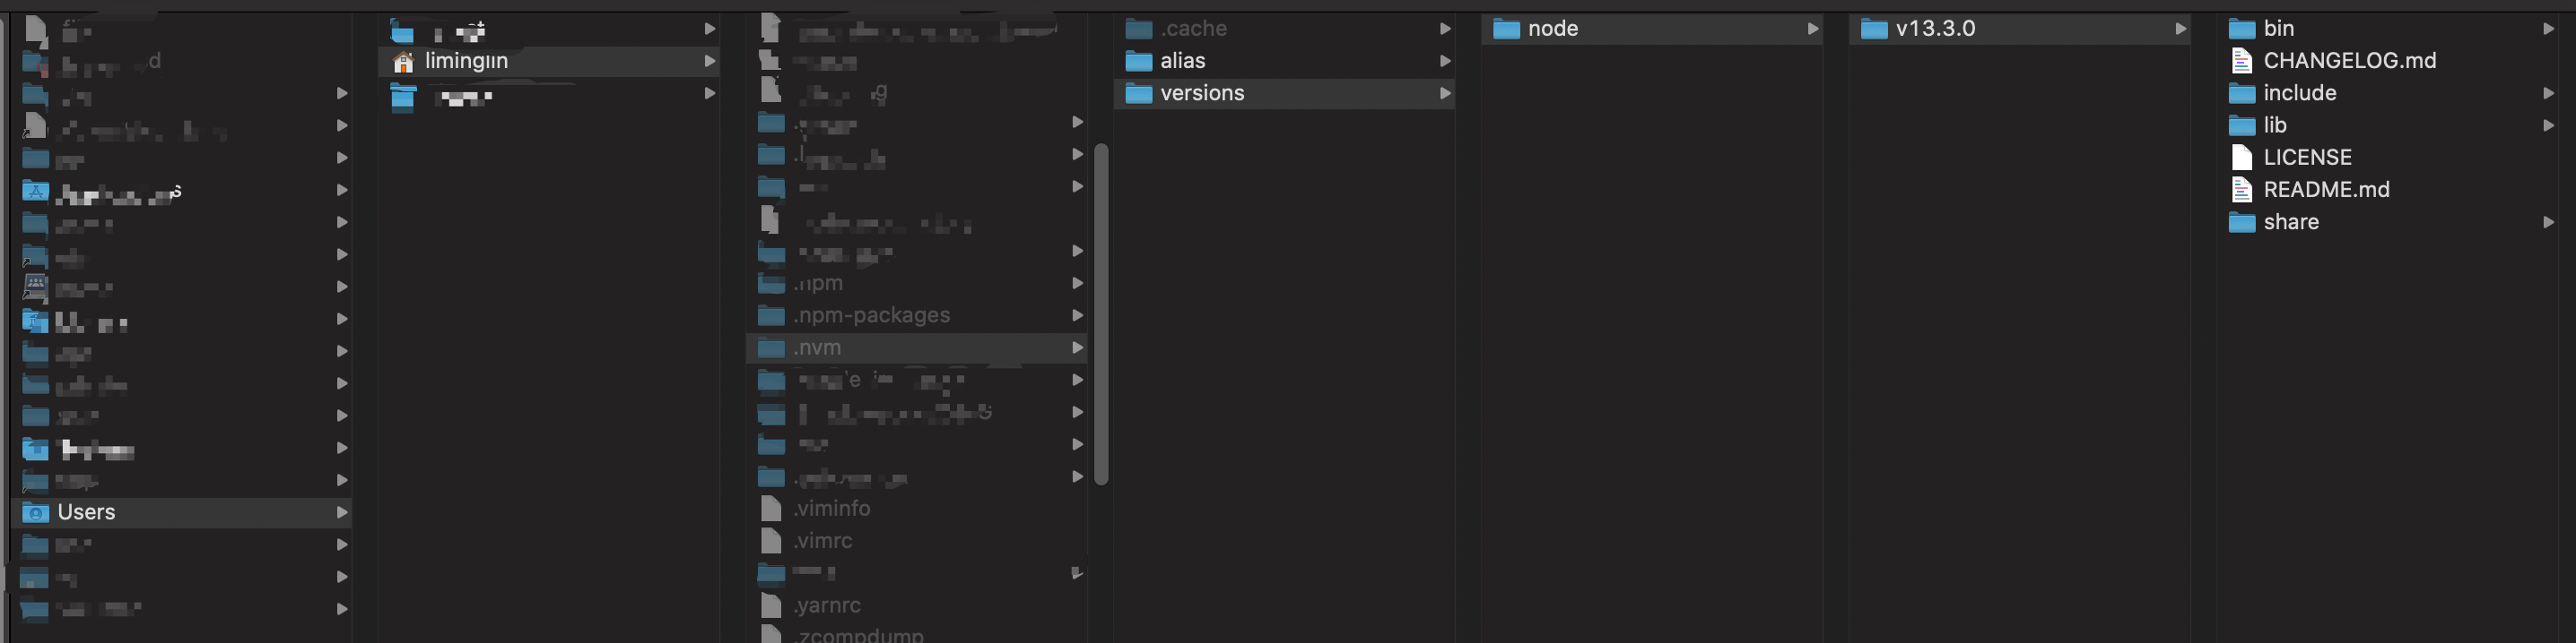2576x643 pixels.
Task: Expand the include folder arrow
Action: [x=2548, y=93]
